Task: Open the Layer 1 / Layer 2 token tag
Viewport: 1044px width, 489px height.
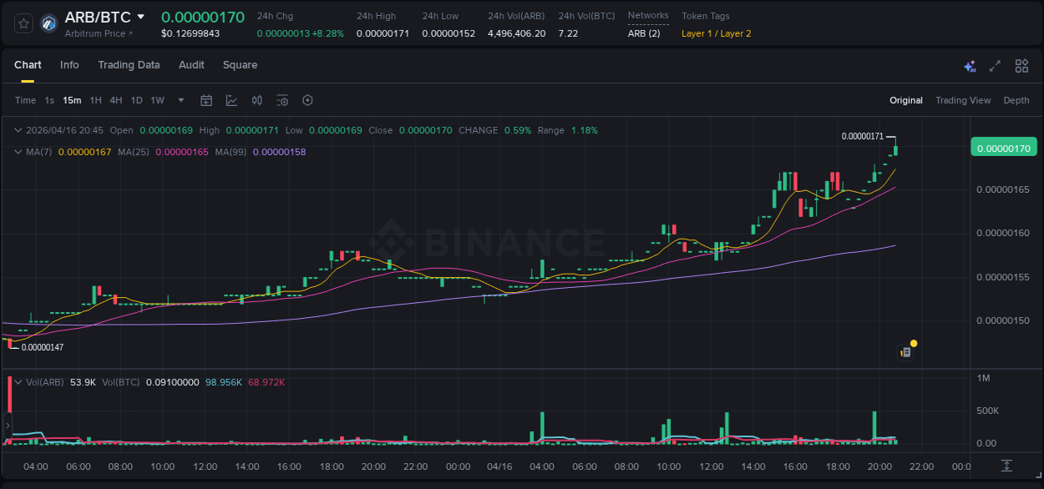Action: tap(716, 33)
